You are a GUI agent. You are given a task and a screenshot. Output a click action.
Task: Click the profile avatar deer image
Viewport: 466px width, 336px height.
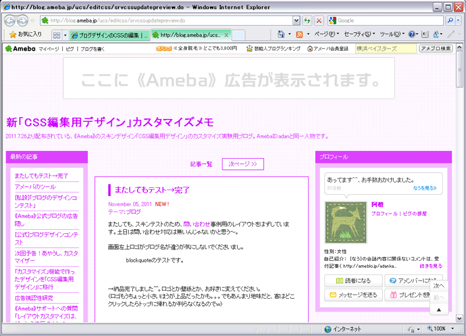tap(345, 222)
